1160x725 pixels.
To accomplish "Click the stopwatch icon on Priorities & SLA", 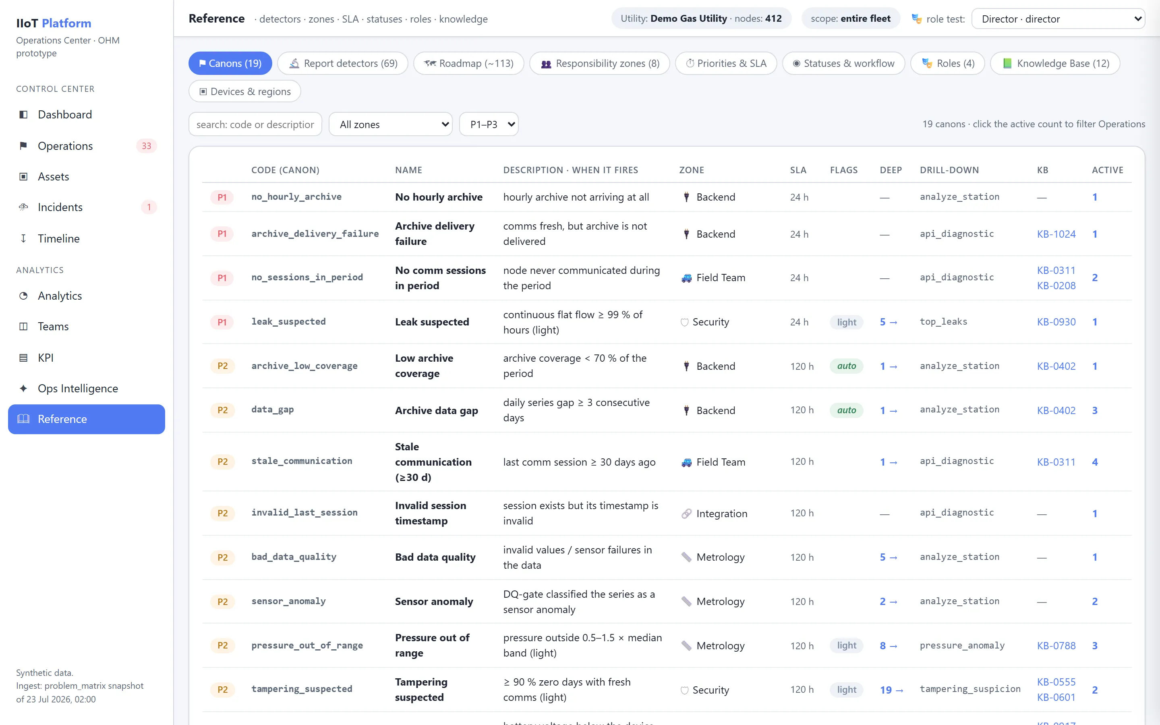I will click(690, 63).
